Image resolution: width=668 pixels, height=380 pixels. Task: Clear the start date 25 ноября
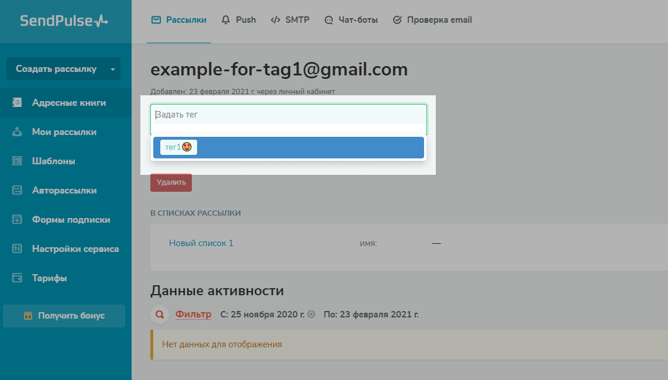point(311,315)
